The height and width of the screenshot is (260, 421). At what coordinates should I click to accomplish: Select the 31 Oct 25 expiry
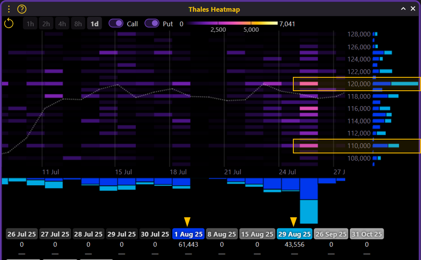click(367, 234)
